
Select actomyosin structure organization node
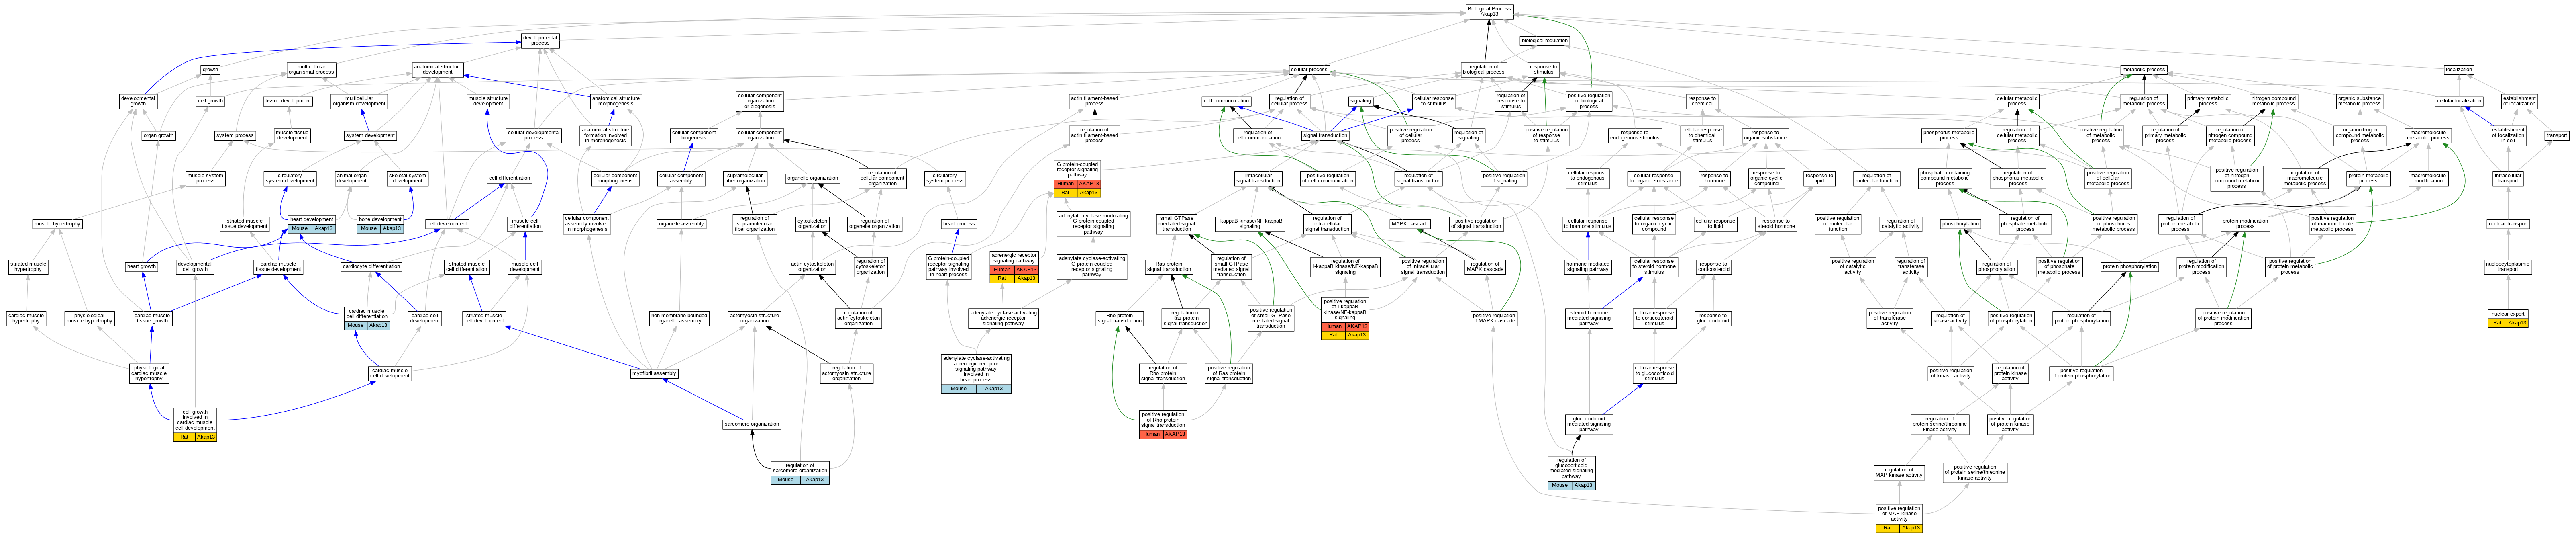coord(754,319)
